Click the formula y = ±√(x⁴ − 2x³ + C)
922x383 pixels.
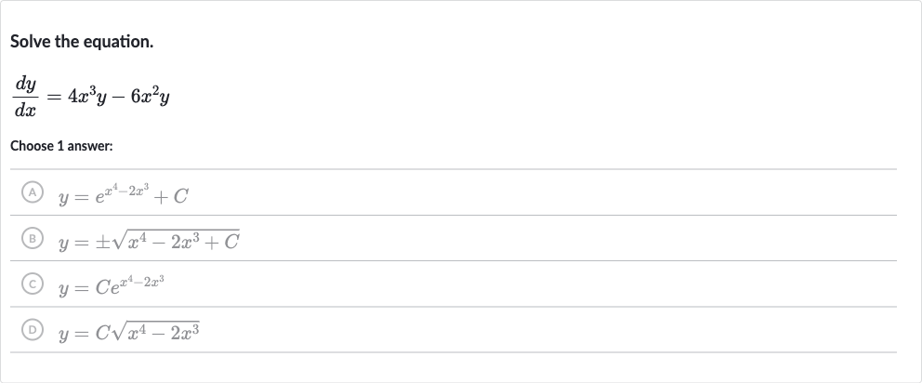click(149, 240)
